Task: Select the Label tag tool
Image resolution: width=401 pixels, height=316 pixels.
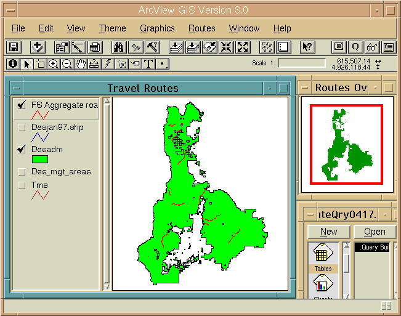Action: (135, 64)
